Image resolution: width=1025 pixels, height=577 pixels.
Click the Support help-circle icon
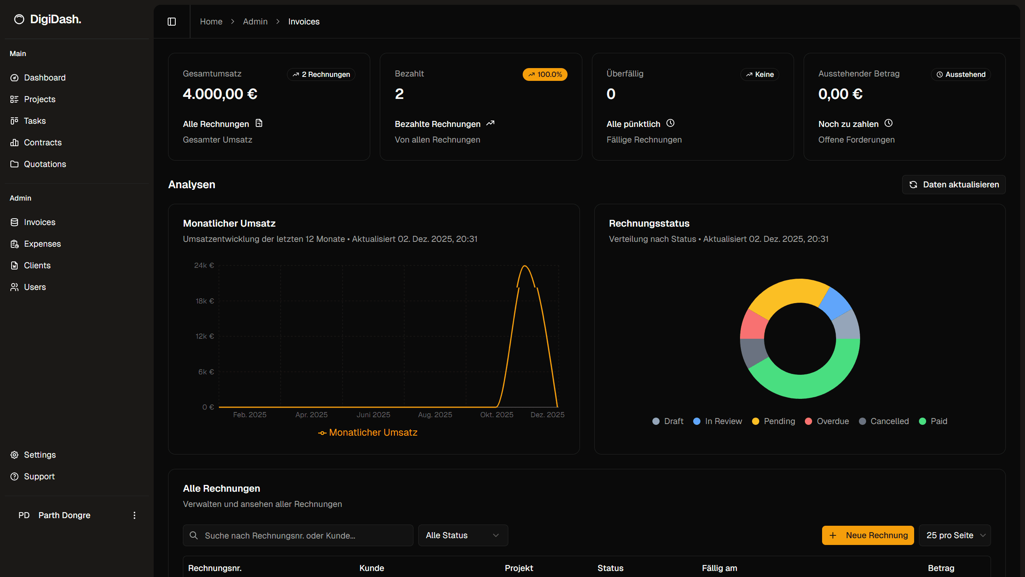click(14, 476)
